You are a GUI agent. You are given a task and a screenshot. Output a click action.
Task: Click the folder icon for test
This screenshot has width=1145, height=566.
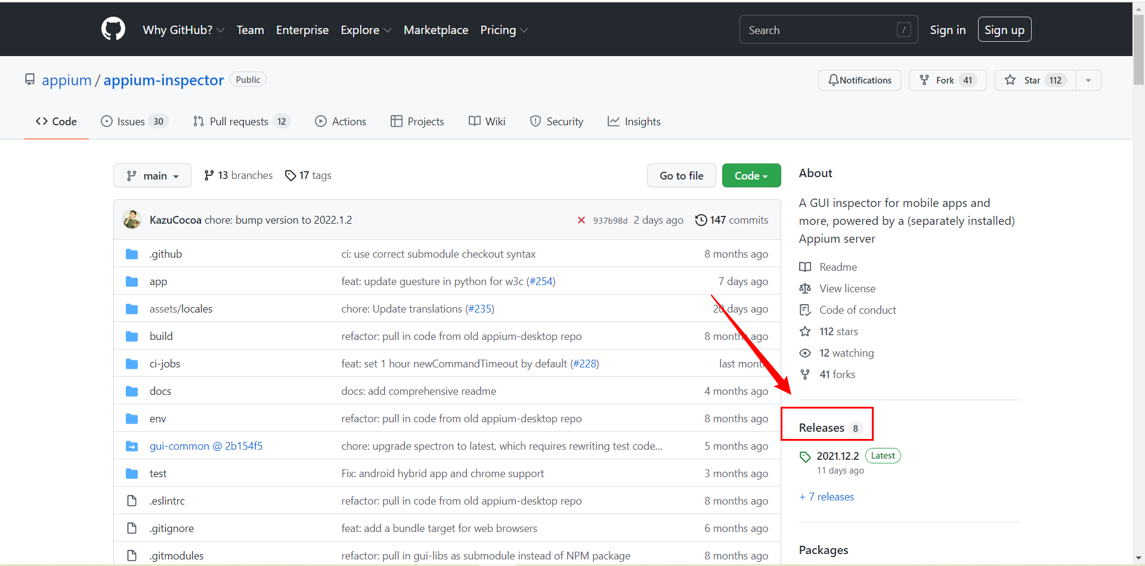pos(132,474)
